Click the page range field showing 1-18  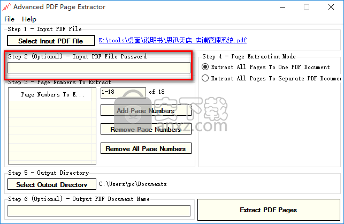coord(123,92)
